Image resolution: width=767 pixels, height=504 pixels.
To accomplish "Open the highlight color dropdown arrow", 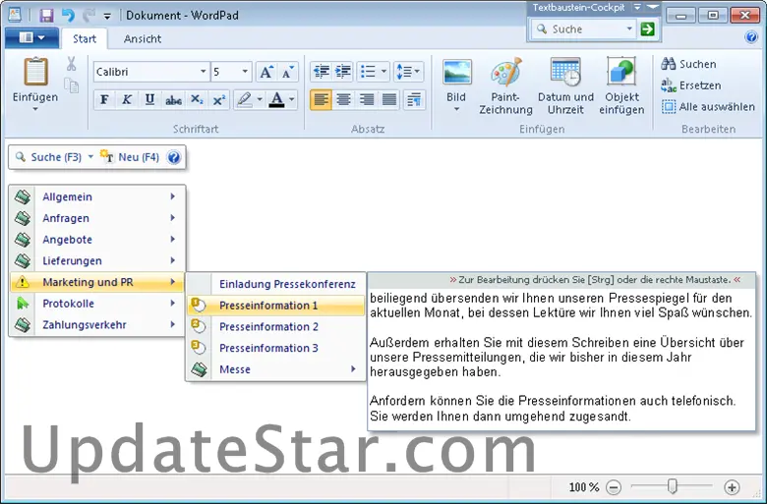I will click(x=260, y=100).
